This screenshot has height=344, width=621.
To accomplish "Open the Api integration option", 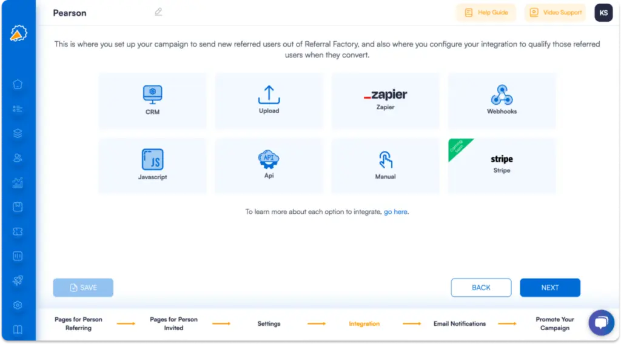I will click(269, 165).
